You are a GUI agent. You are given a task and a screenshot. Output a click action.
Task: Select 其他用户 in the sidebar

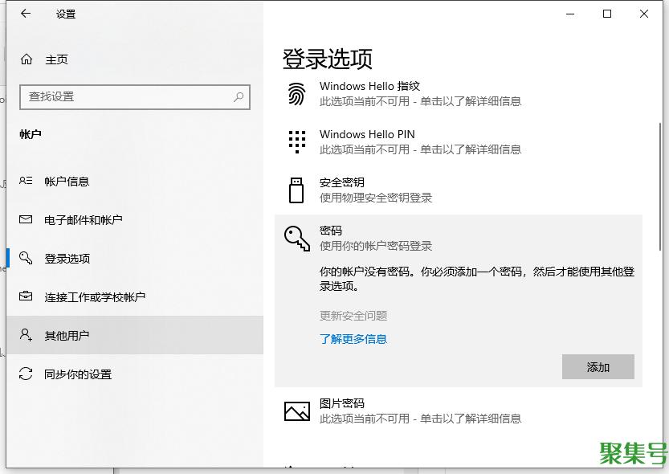(x=135, y=335)
